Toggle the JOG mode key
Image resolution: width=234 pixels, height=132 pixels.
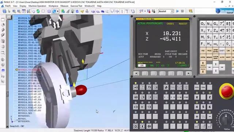tap(173, 87)
